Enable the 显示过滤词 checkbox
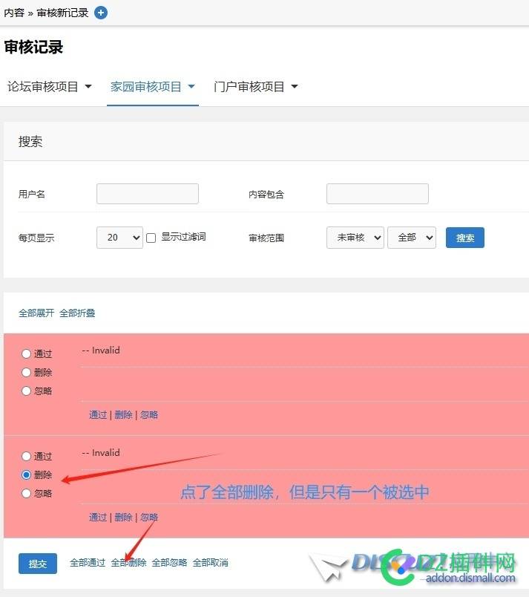 [x=151, y=238]
